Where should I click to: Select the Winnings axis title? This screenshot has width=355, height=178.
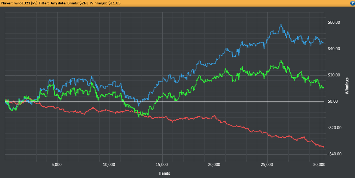click(x=347, y=86)
